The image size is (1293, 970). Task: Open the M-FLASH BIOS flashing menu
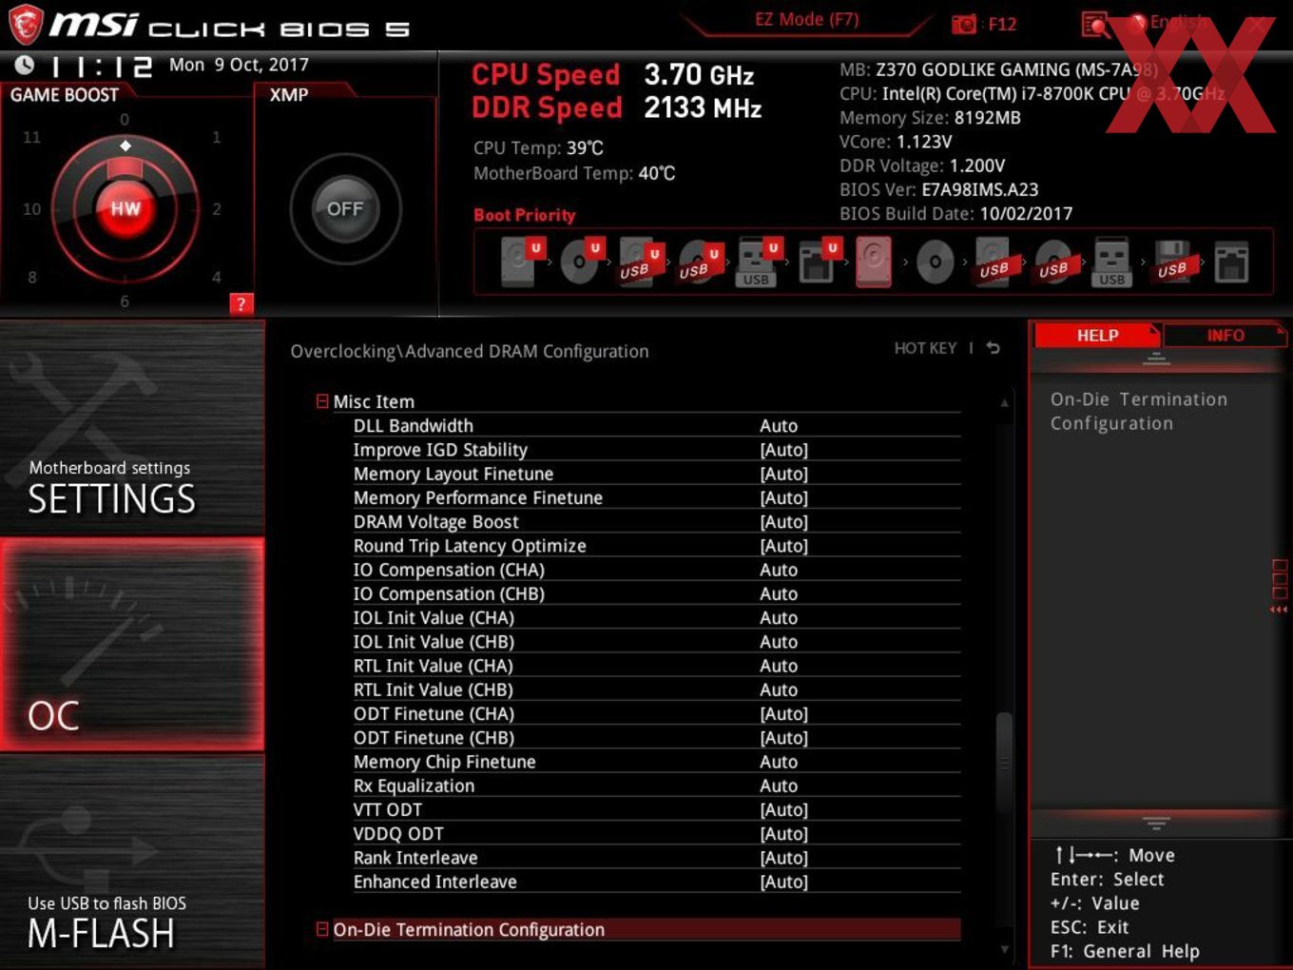click(x=132, y=862)
